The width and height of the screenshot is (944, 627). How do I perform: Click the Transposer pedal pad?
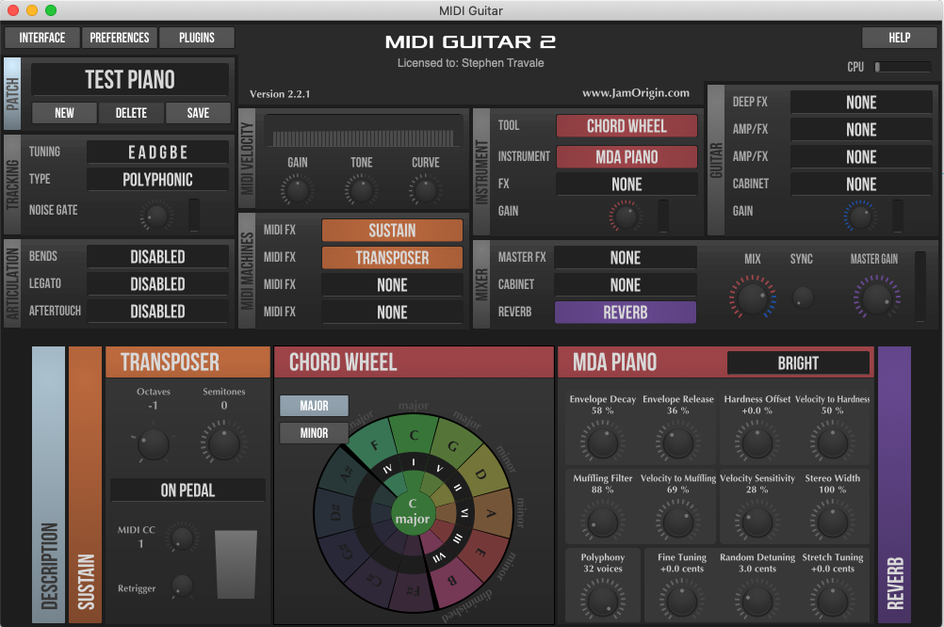coord(236,565)
